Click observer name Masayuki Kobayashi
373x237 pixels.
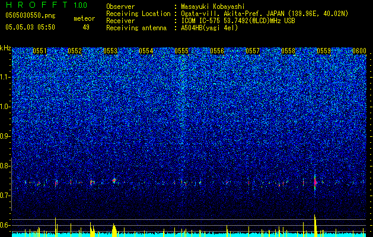[213, 7]
